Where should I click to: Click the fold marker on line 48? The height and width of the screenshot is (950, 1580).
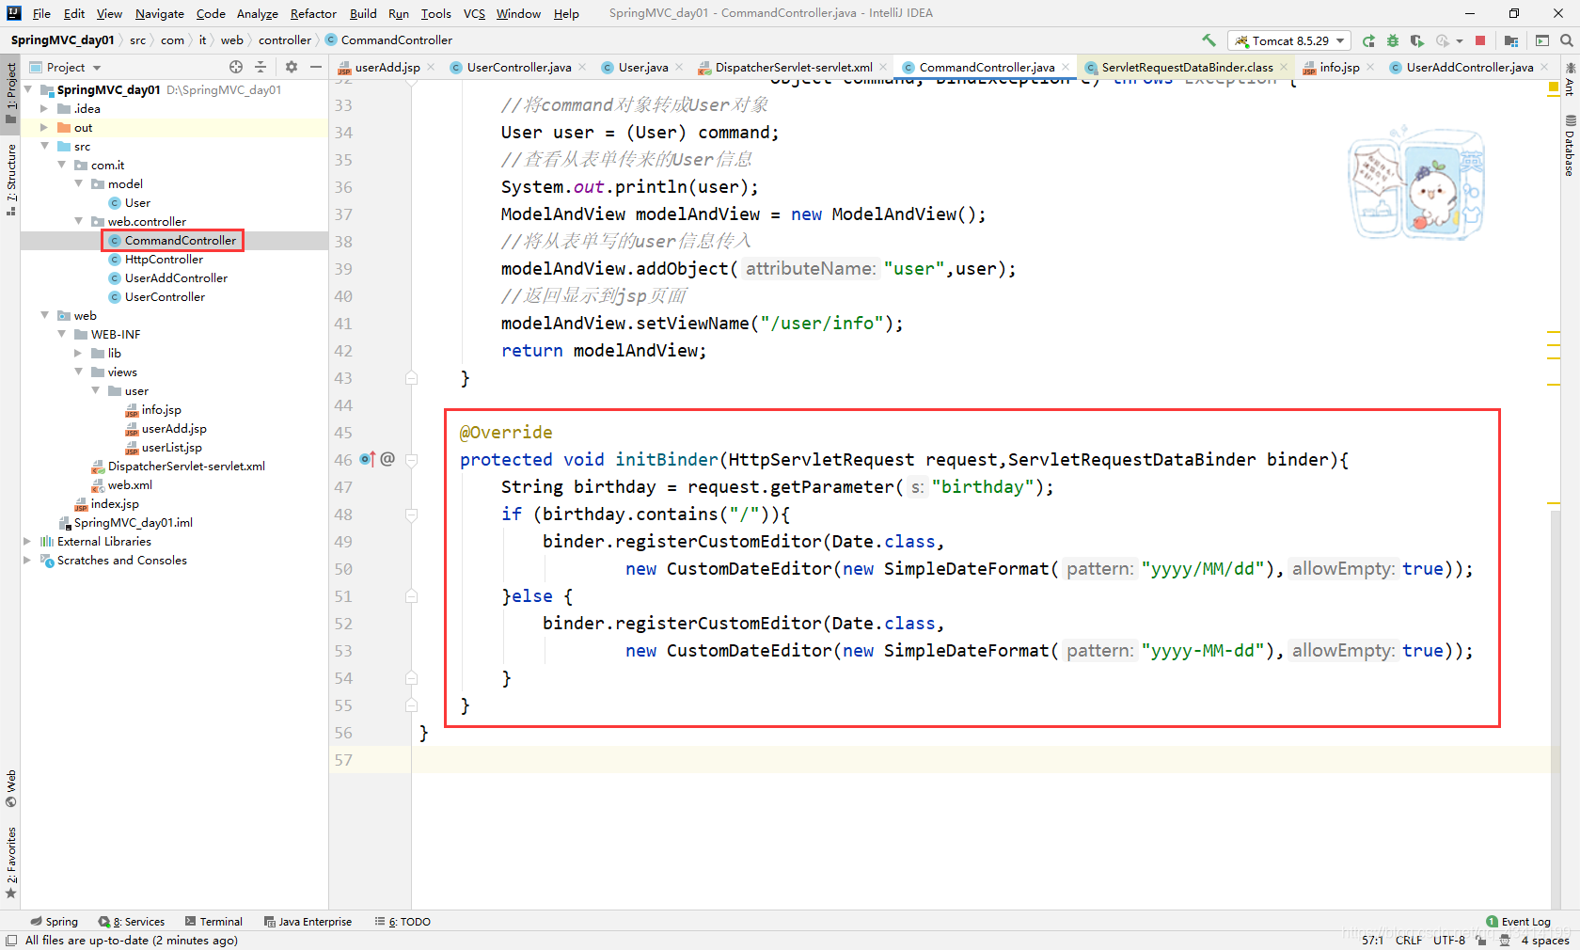click(411, 515)
